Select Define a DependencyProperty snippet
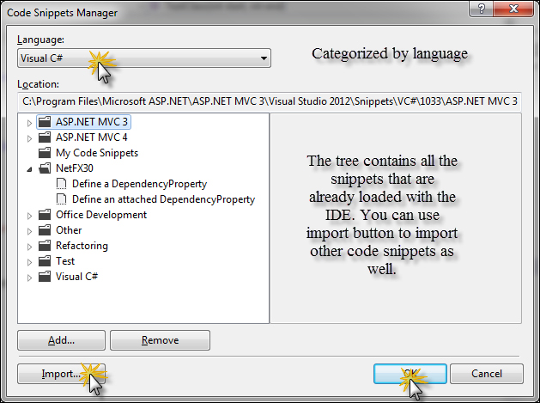 (139, 184)
